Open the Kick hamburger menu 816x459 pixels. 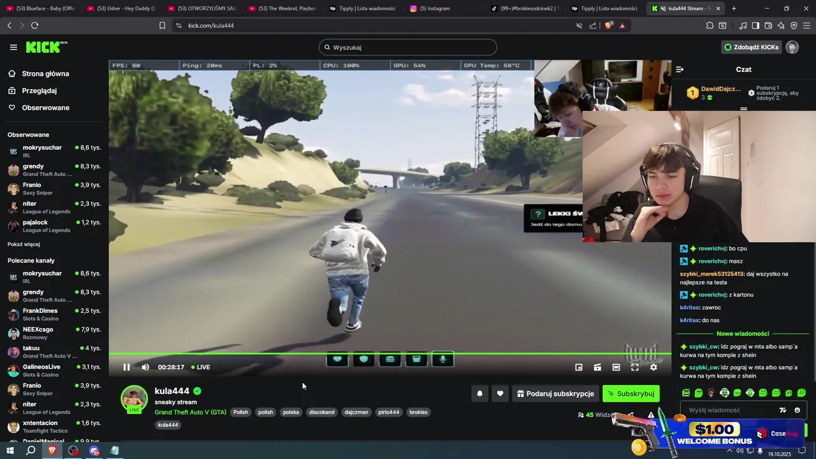[13, 47]
